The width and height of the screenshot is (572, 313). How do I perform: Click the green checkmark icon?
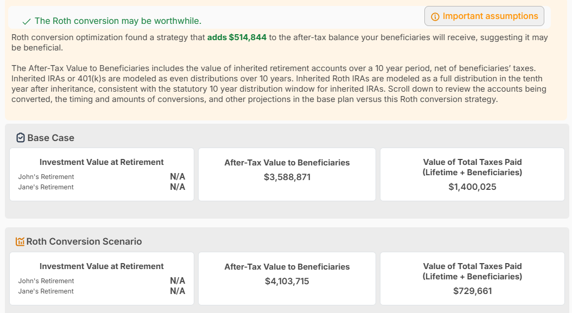coord(26,22)
